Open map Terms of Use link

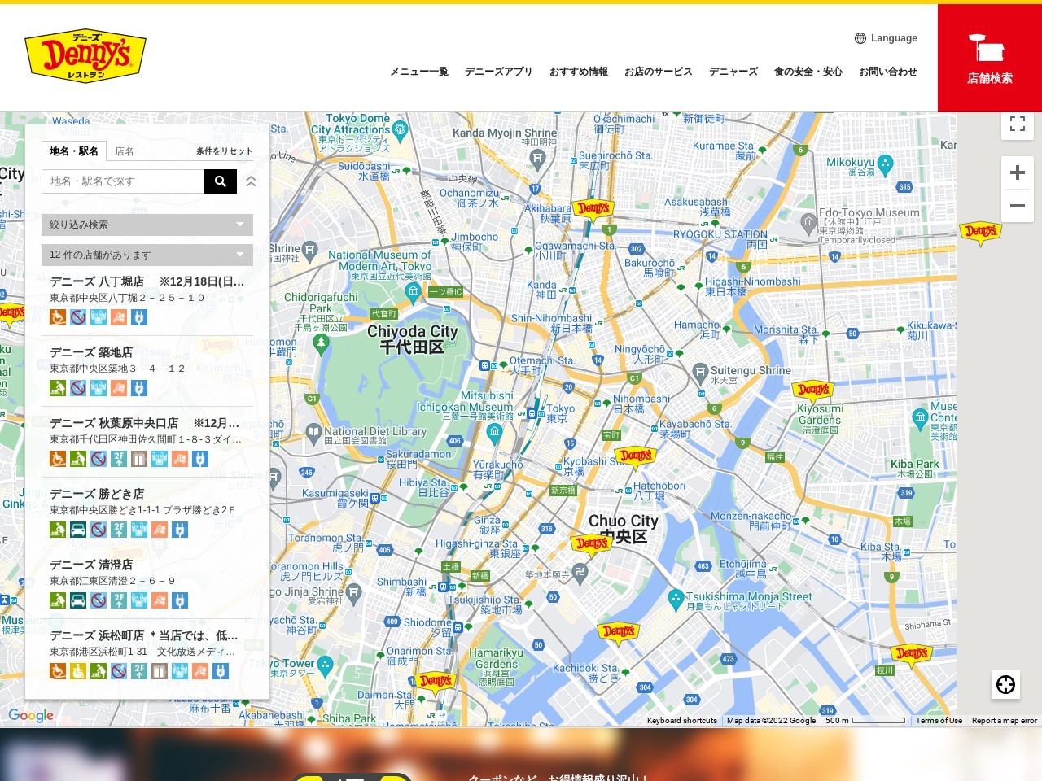coord(939,721)
